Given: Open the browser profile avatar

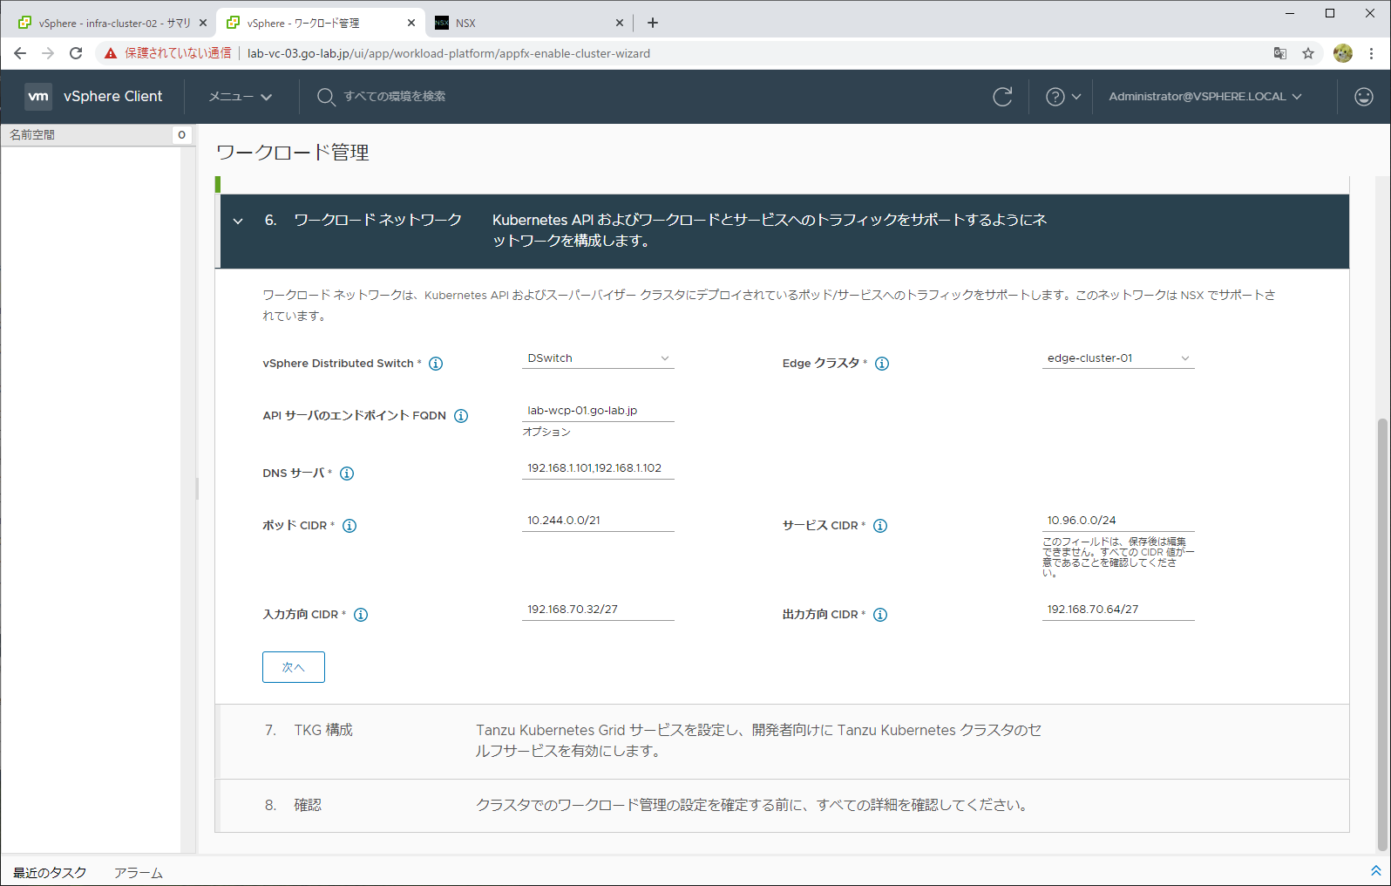Looking at the screenshot, I should [x=1343, y=53].
